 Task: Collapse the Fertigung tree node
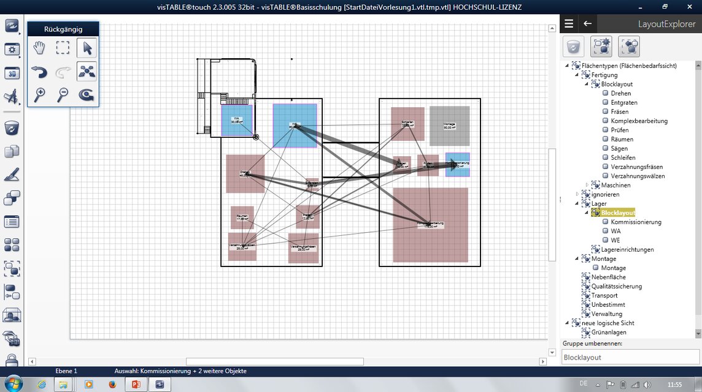[577, 75]
